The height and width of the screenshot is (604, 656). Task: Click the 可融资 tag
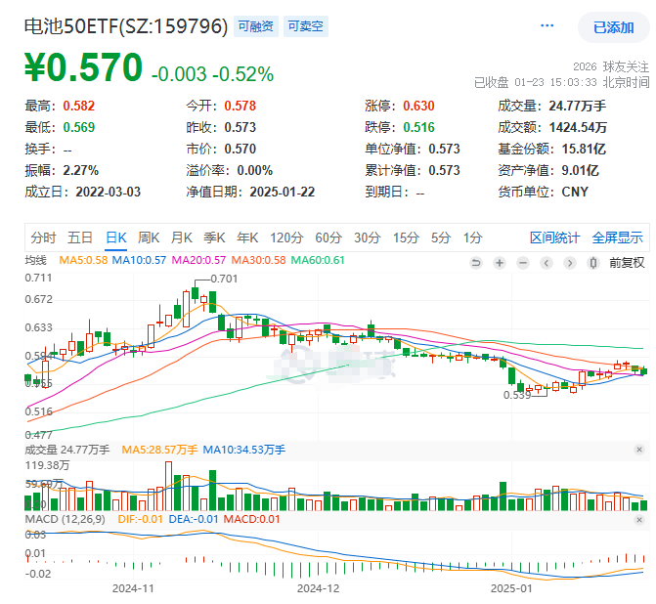pyautogui.click(x=255, y=26)
